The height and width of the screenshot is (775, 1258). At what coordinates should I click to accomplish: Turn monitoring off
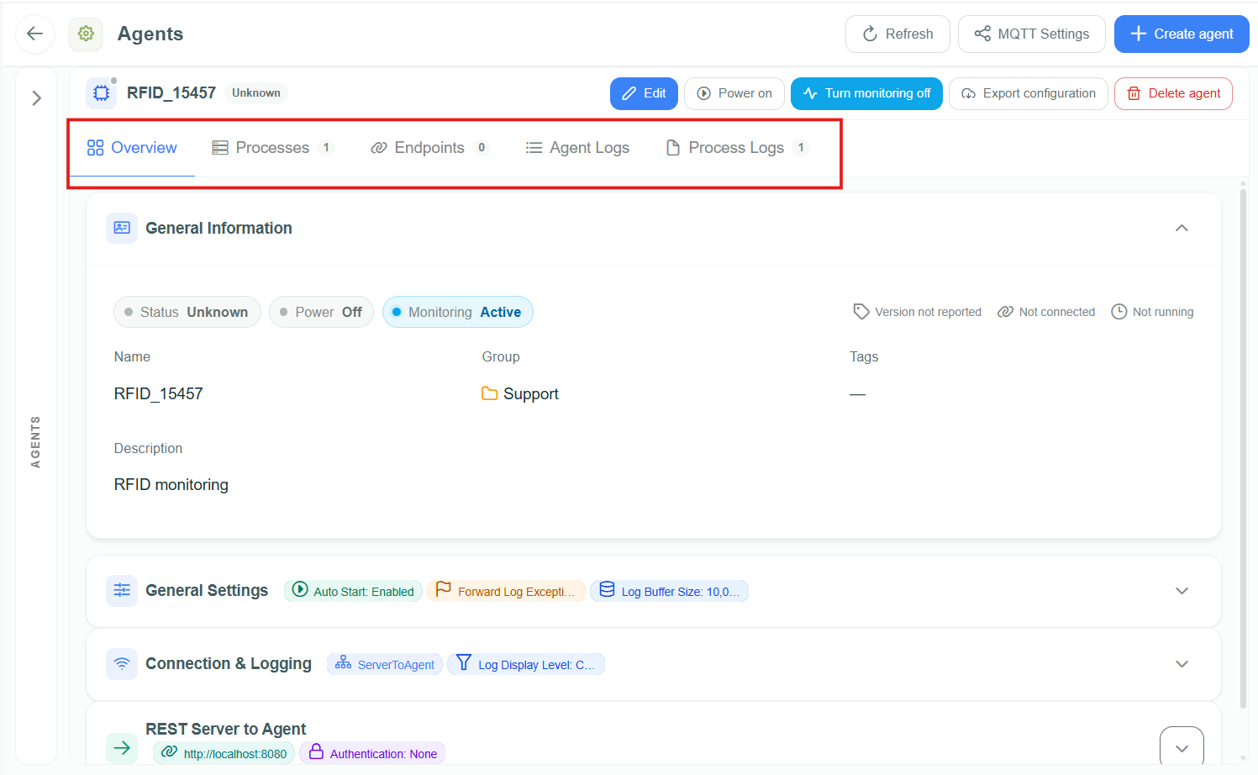pyautogui.click(x=866, y=93)
